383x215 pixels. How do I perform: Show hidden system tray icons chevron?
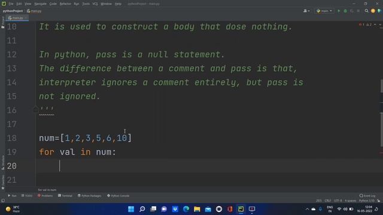coord(307,209)
